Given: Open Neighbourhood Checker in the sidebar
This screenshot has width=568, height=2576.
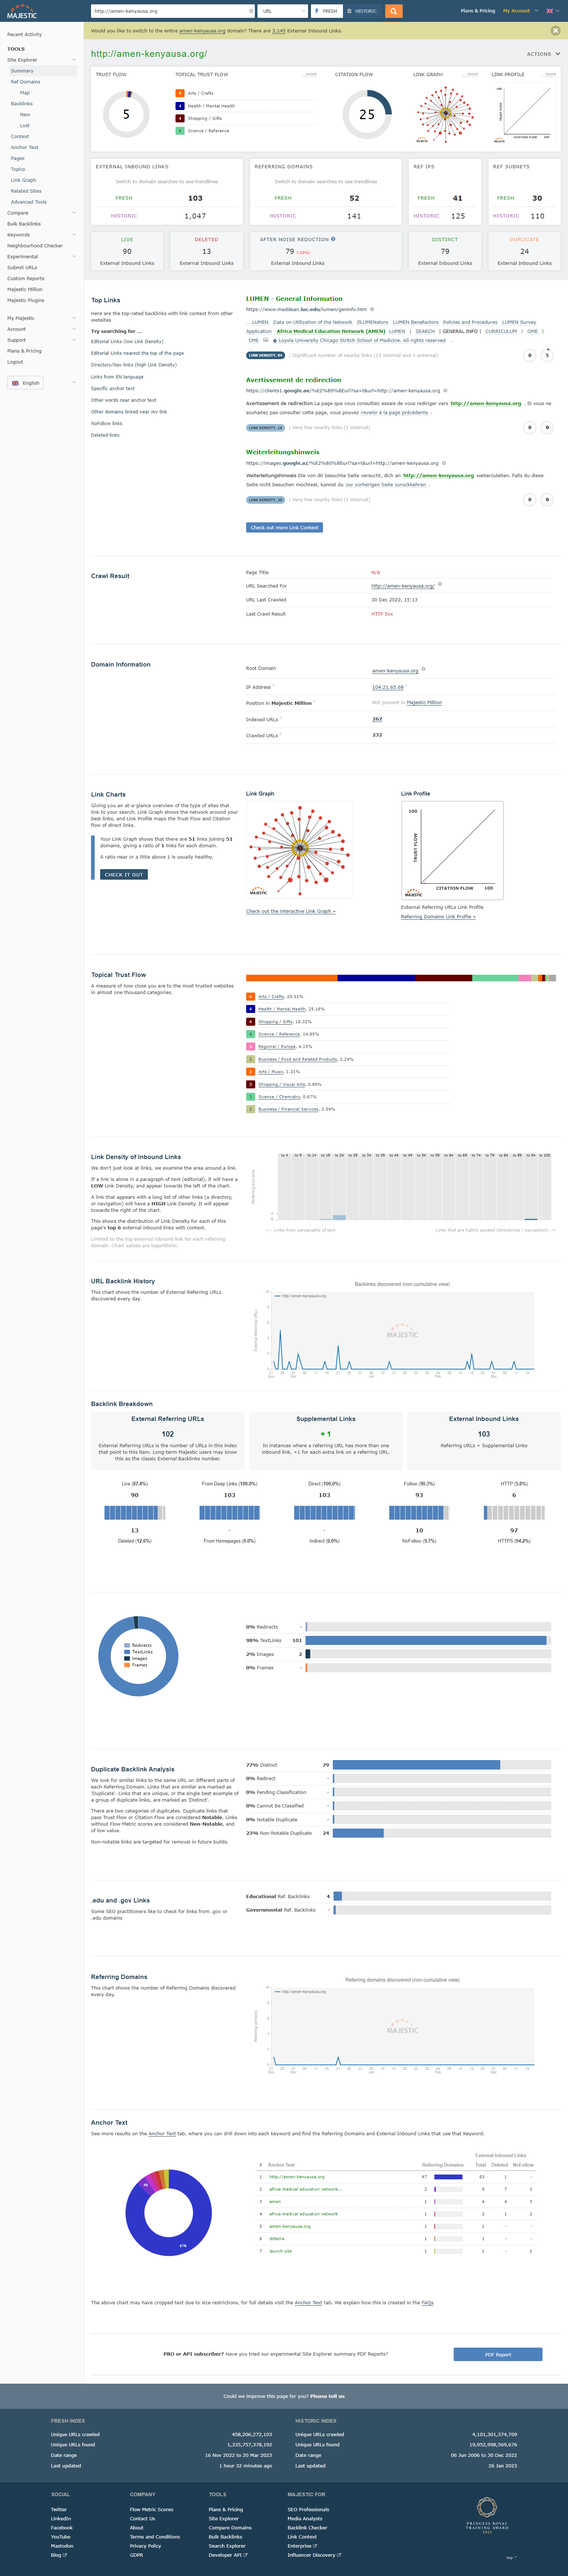Looking at the screenshot, I should tap(35, 246).
